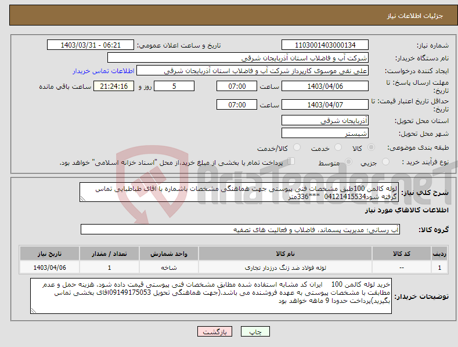458x347 pixels.
Task: Click the response deadline hour field 07:00
Action: 237,86
